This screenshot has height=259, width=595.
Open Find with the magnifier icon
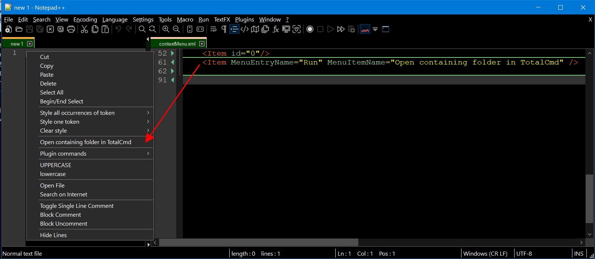click(x=142, y=29)
